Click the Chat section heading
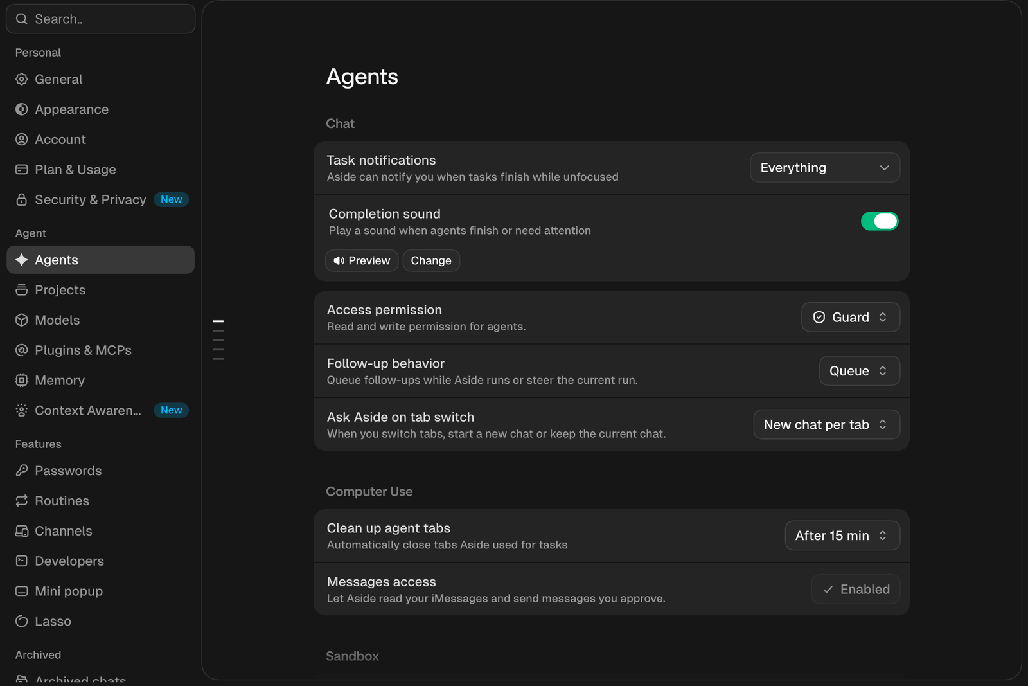The height and width of the screenshot is (686, 1028). point(340,123)
